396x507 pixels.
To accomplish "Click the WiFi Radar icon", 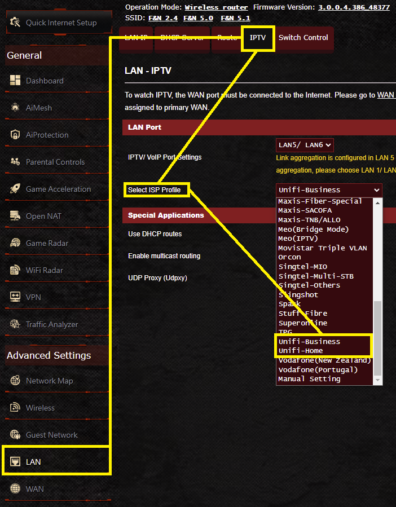I will click(x=15, y=270).
